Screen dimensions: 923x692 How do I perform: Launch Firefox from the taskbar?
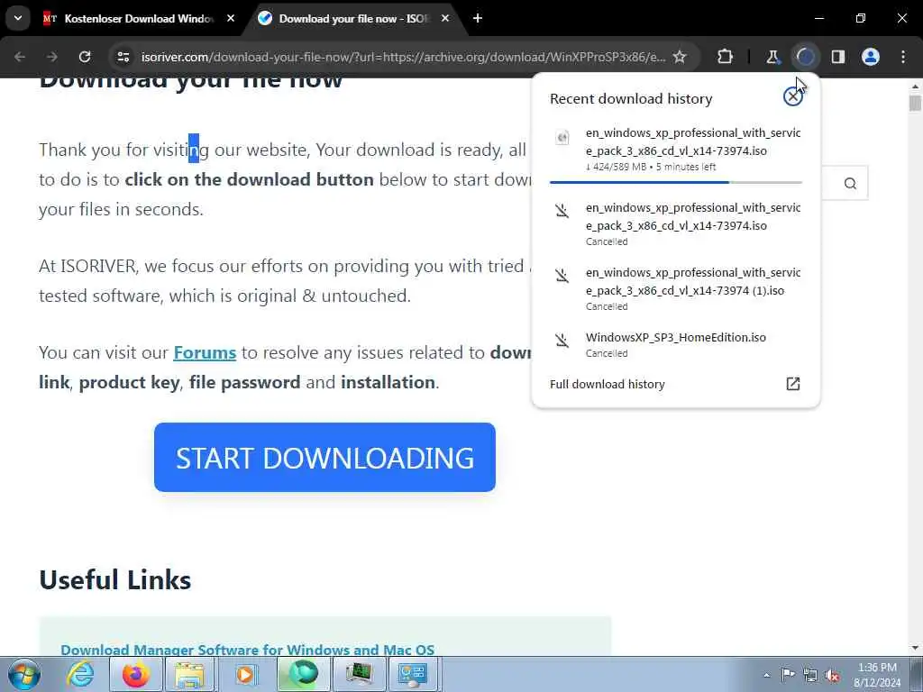tap(136, 674)
